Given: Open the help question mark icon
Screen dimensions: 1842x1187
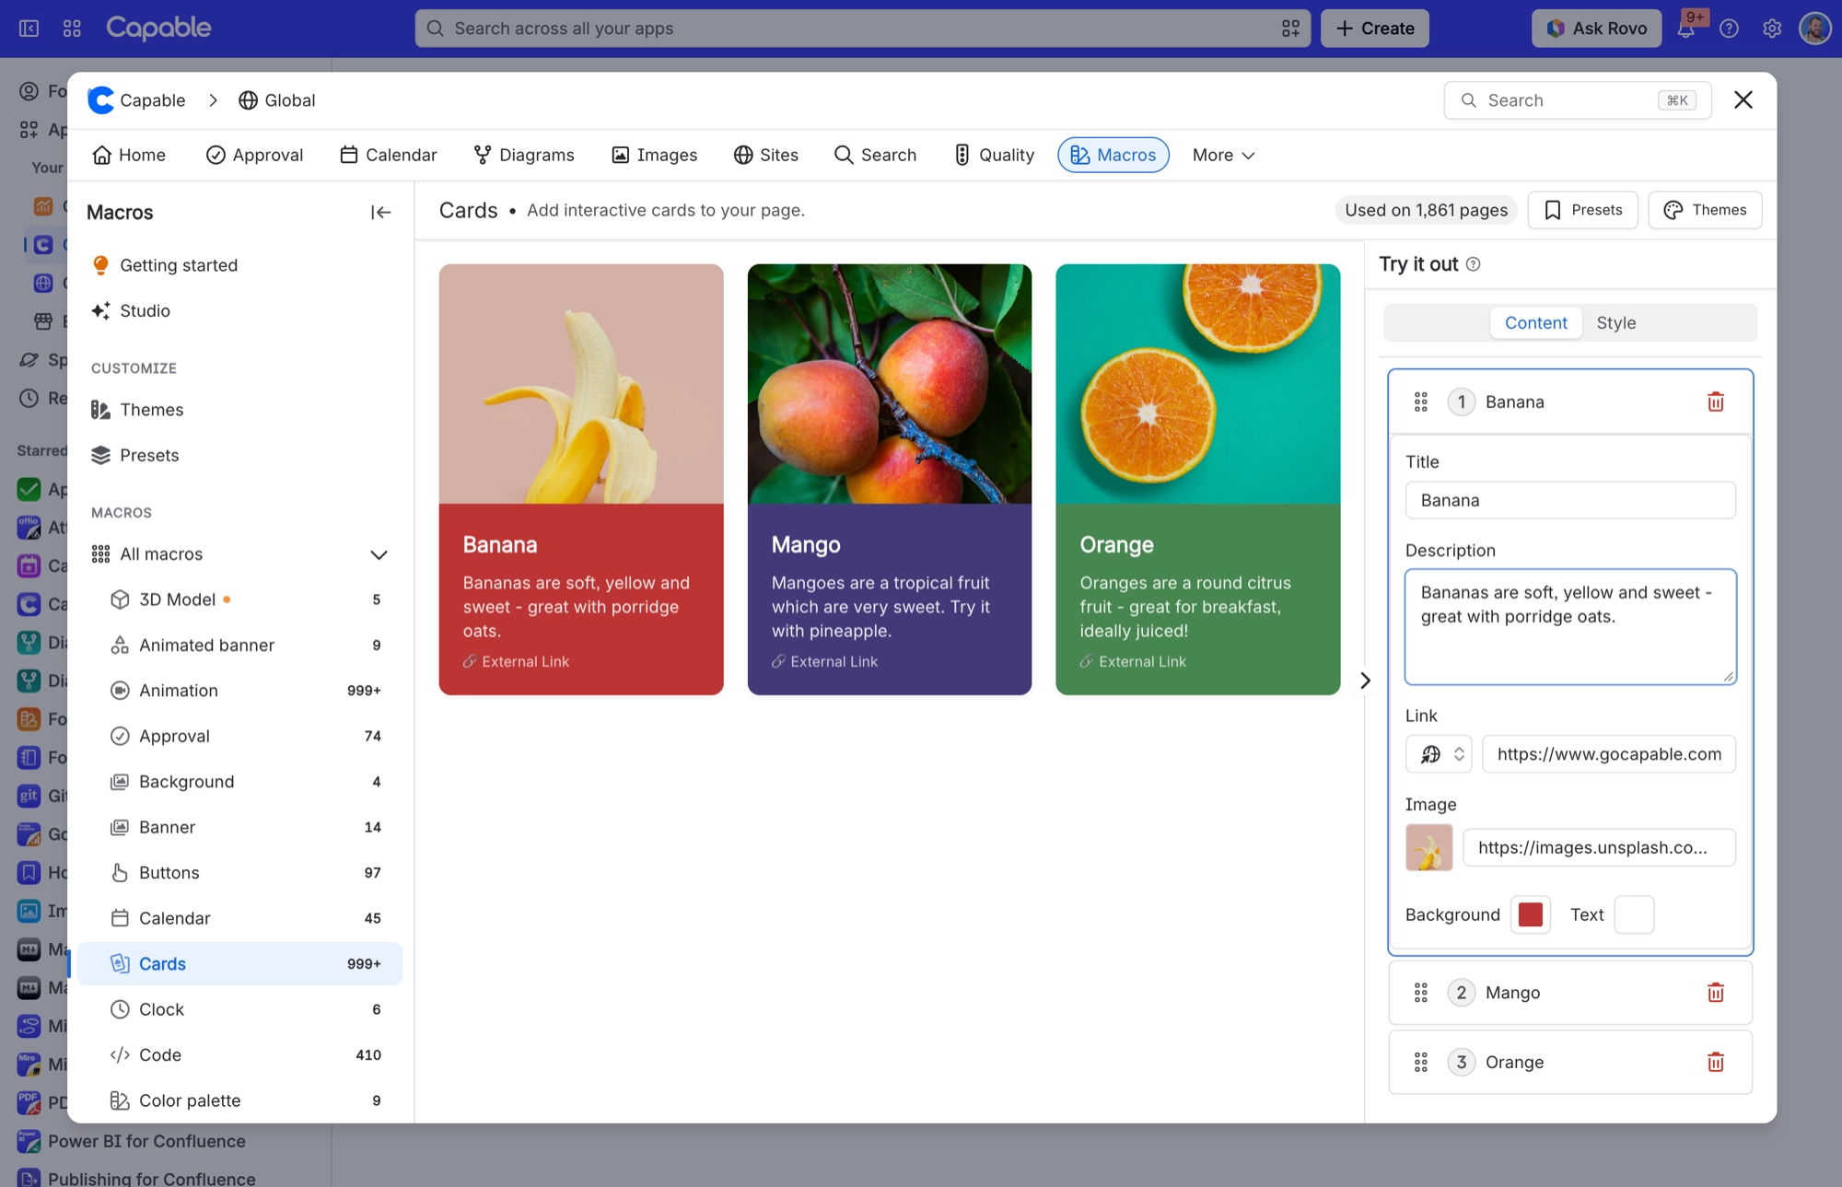Looking at the screenshot, I should pos(1730,29).
